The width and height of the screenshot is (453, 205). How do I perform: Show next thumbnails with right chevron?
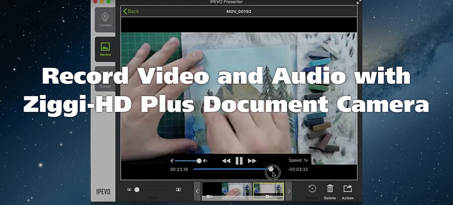coord(289,191)
